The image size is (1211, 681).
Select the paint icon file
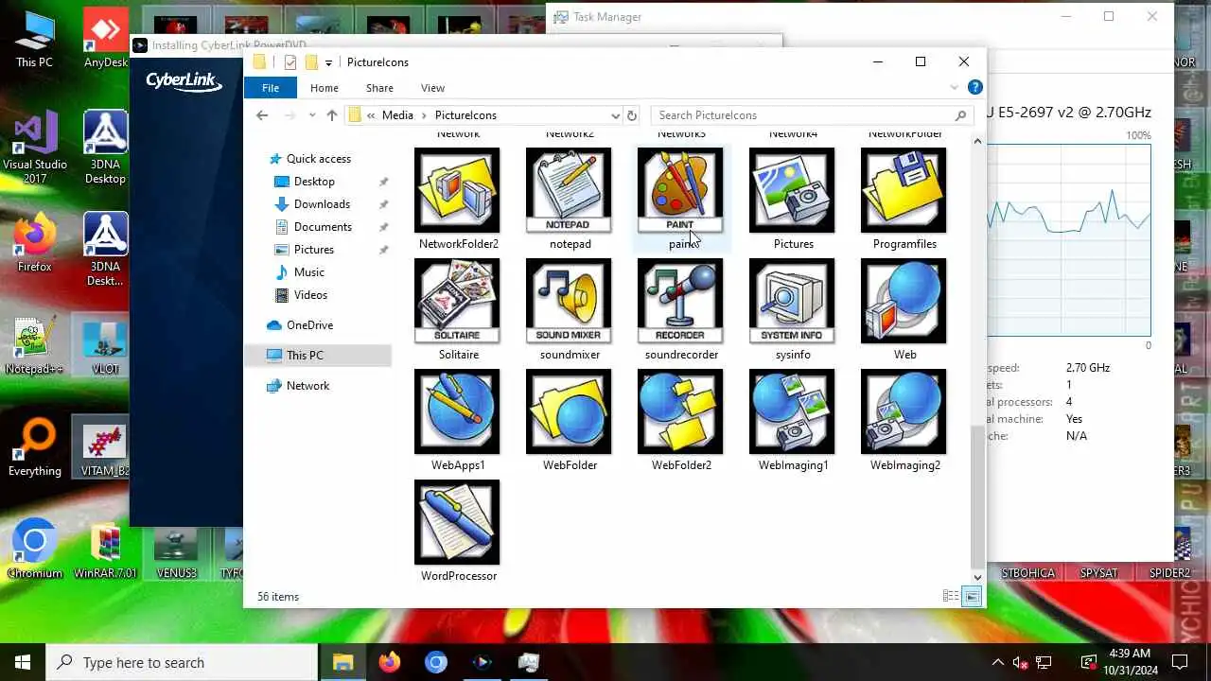(x=681, y=199)
